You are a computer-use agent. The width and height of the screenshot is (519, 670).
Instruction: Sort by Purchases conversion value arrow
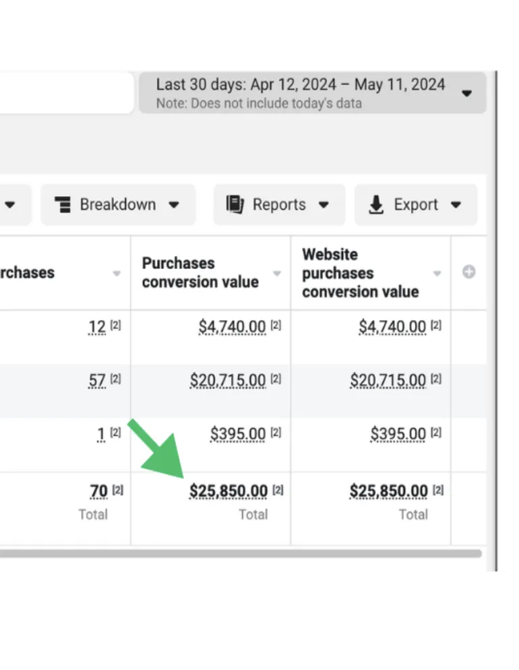[x=277, y=273]
